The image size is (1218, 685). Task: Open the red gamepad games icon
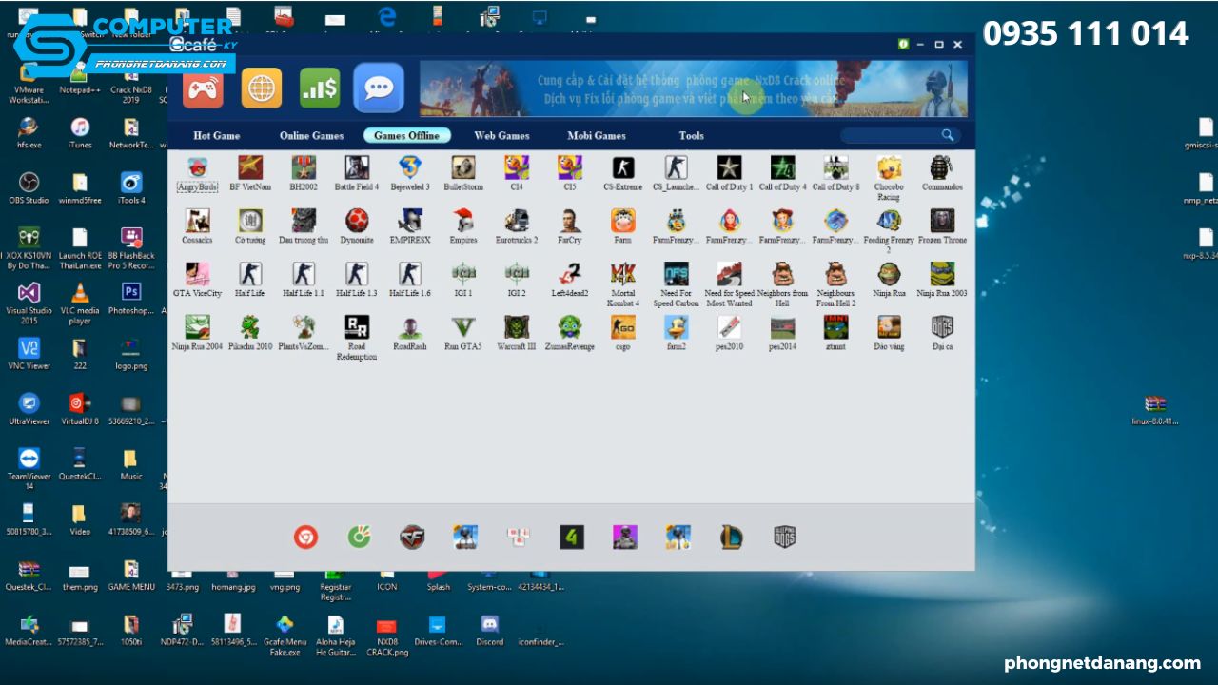tap(203, 88)
